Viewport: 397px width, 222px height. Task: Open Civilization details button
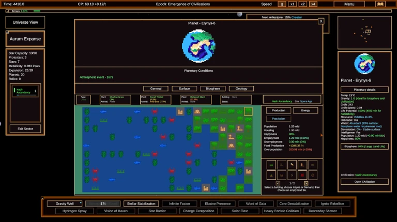(364, 182)
